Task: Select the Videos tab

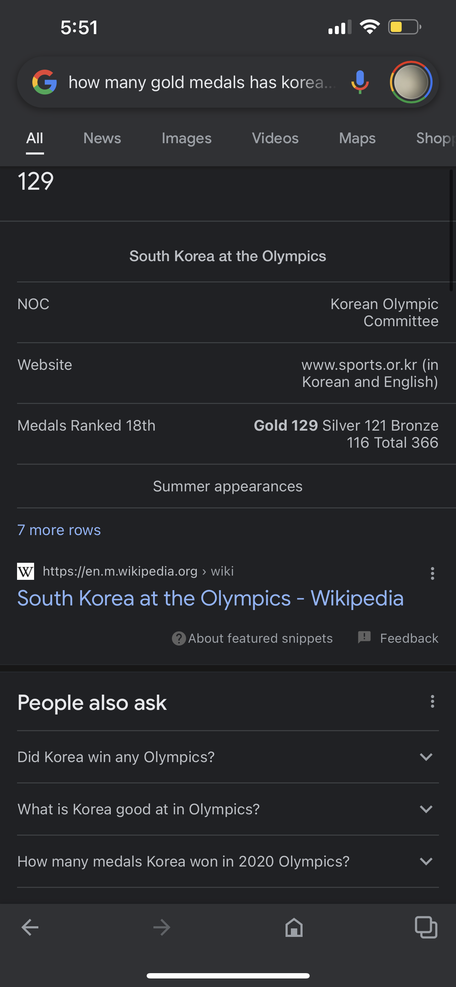Action: [x=275, y=138]
